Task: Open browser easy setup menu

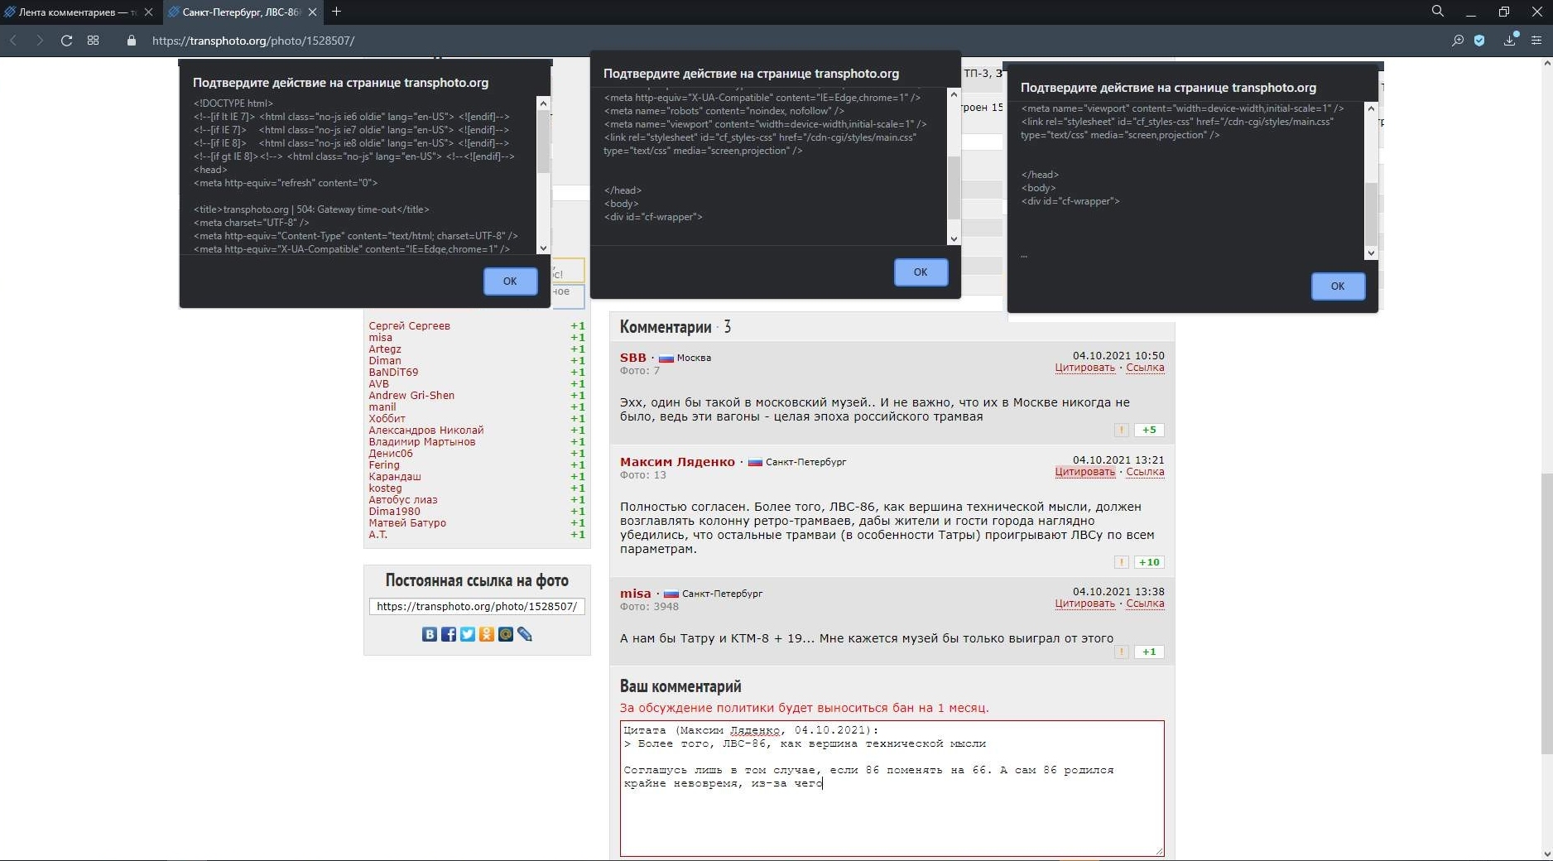Action: pos(1536,41)
